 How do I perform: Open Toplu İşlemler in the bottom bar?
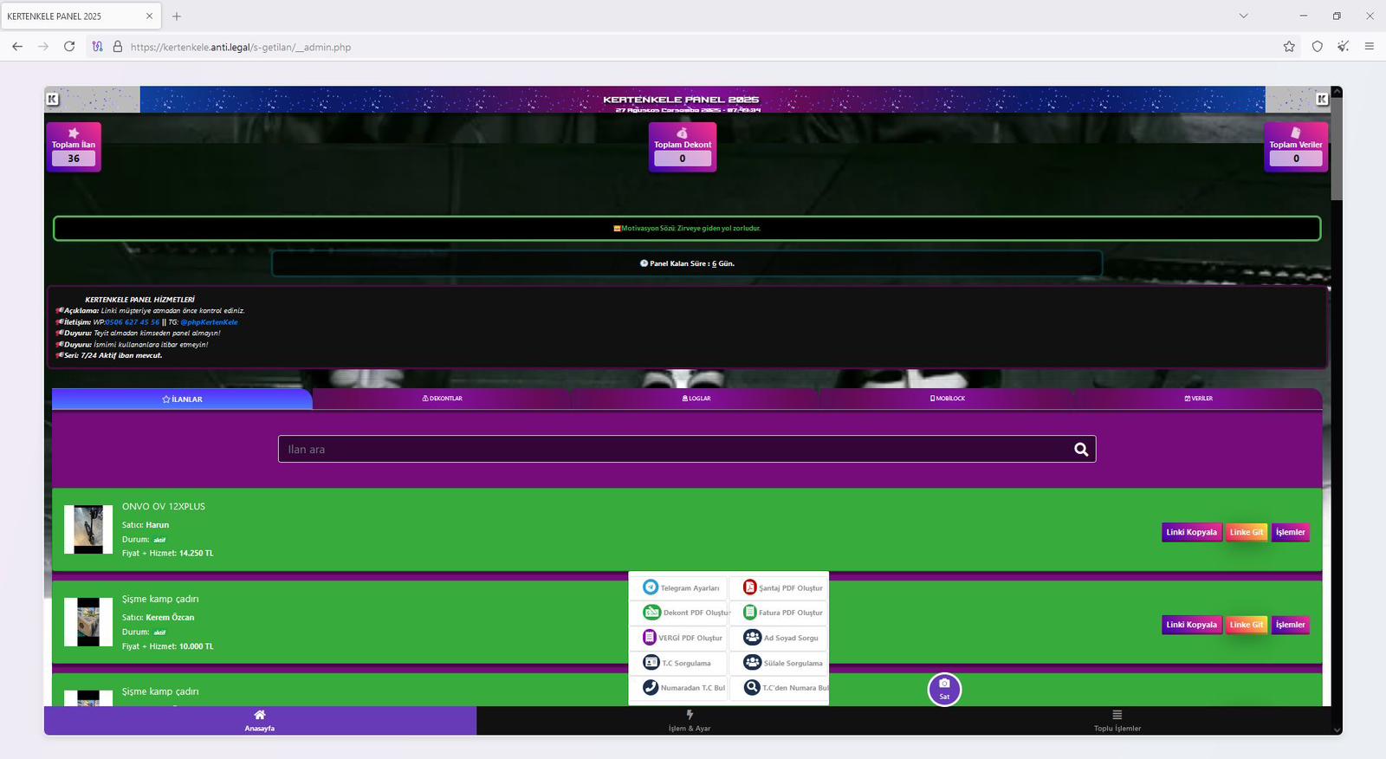(x=1117, y=720)
